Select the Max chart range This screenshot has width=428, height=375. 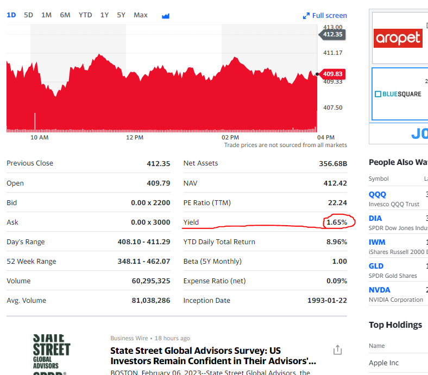(x=140, y=15)
